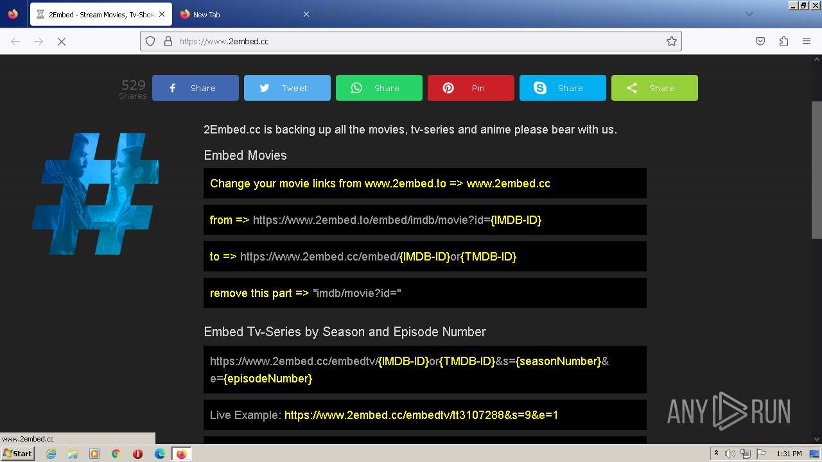Click the WhatsApp Share button
The width and height of the screenshot is (822, 462).
point(379,88)
